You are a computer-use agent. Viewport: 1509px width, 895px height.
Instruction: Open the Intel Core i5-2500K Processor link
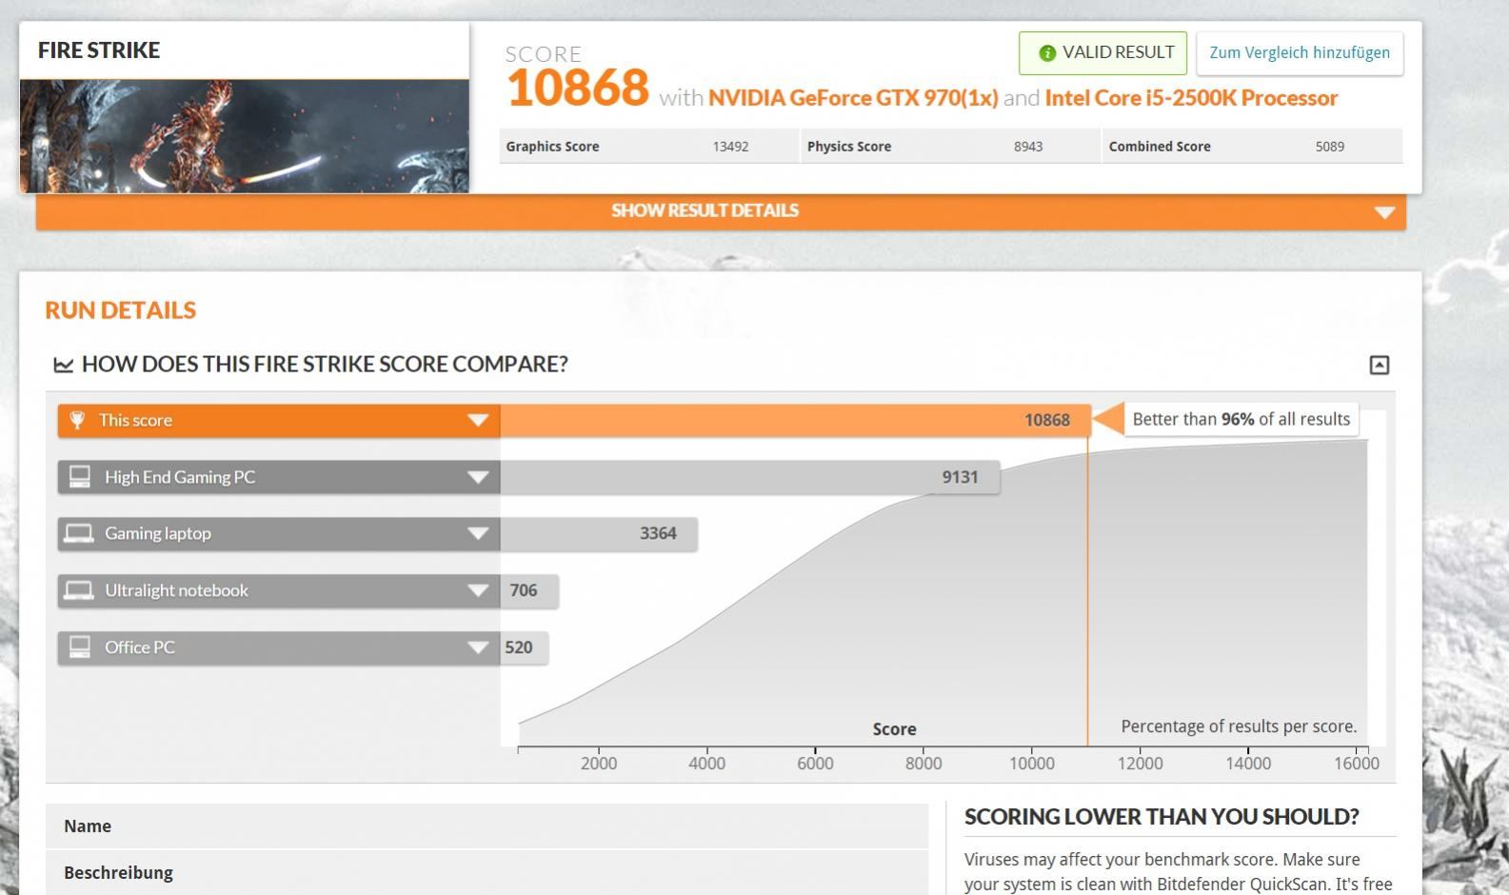(1191, 98)
